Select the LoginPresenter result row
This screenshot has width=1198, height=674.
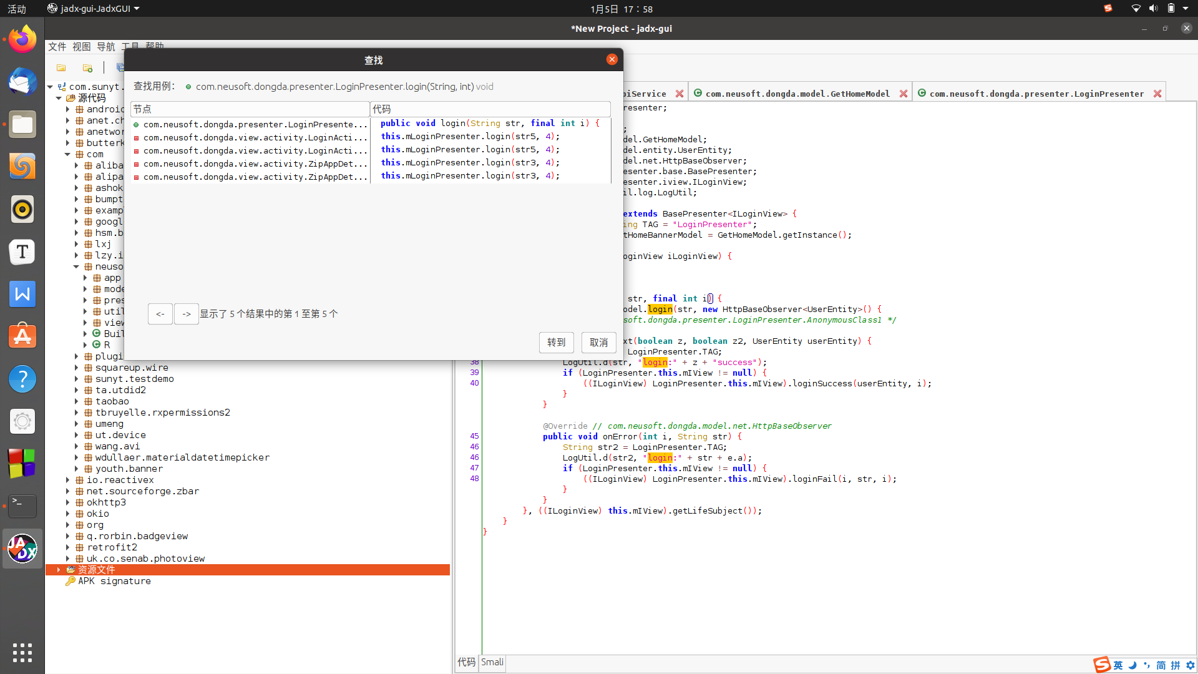pos(371,124)
